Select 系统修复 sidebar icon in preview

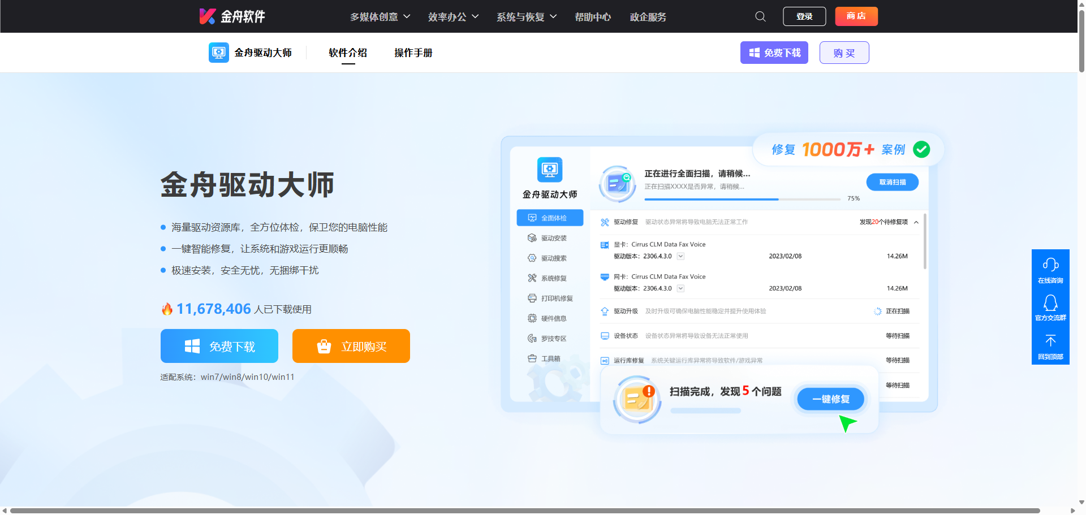point(532,278)
